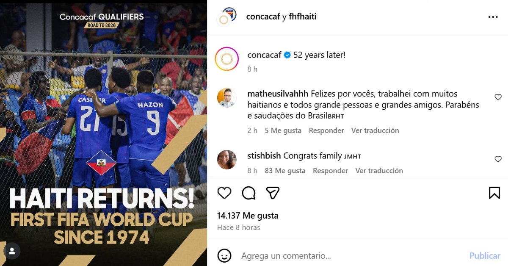Open stishbish's profile picture
Image resolution: width=508 pixels, height=266 pixels.
click(x=227, y=160)
